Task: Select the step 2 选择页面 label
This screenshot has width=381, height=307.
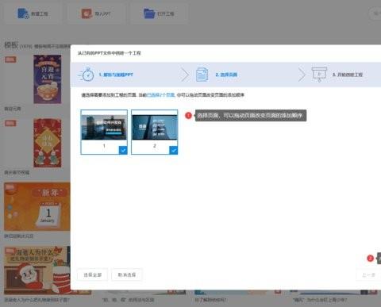Action: (226, 75)
